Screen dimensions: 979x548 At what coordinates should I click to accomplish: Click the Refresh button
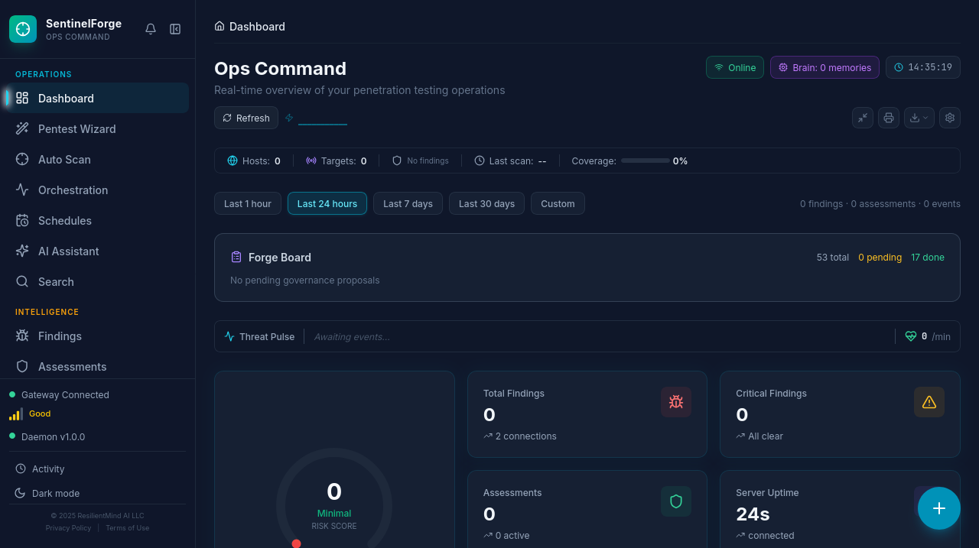(x=246, y=118)
